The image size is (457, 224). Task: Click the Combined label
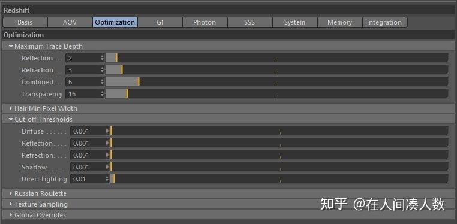pyautogui.click(x=37, y=82)
